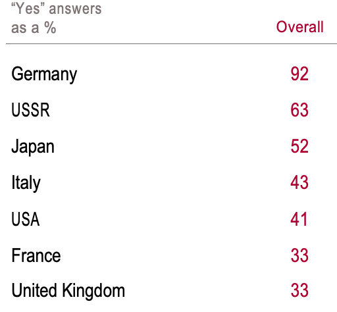Image resolution: width=337 pixels, height=312 pixels.
Task: Click the value 41 for USA
Action: point(299,219)
